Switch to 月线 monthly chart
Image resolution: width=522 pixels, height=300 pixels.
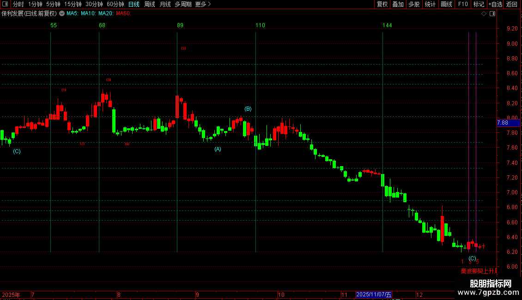[x=165, y=4]
